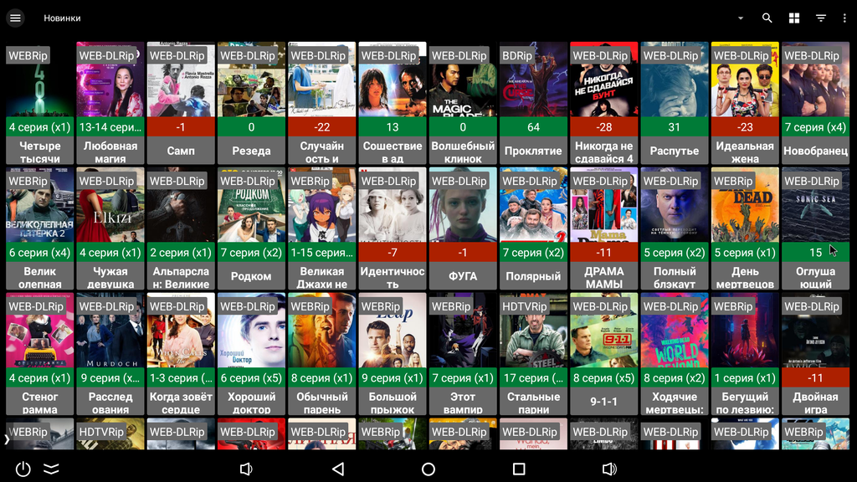Select the Чужая девушка poster
The width and height of the screenshot is (857, 482).
(110, 205)
